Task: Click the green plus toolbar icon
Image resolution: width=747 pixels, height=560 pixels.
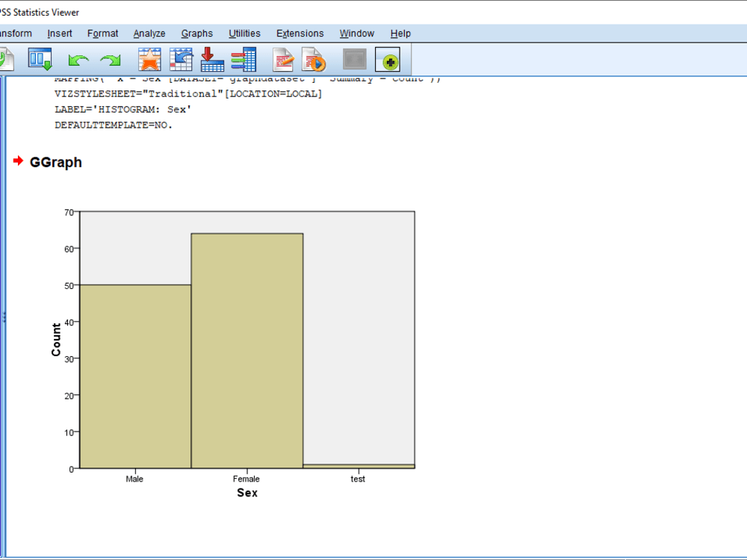Action: click(x=388, y=60)
